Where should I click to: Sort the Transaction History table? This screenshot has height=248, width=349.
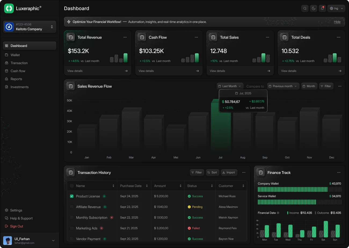pyautogui.click(x=212, y=173)
